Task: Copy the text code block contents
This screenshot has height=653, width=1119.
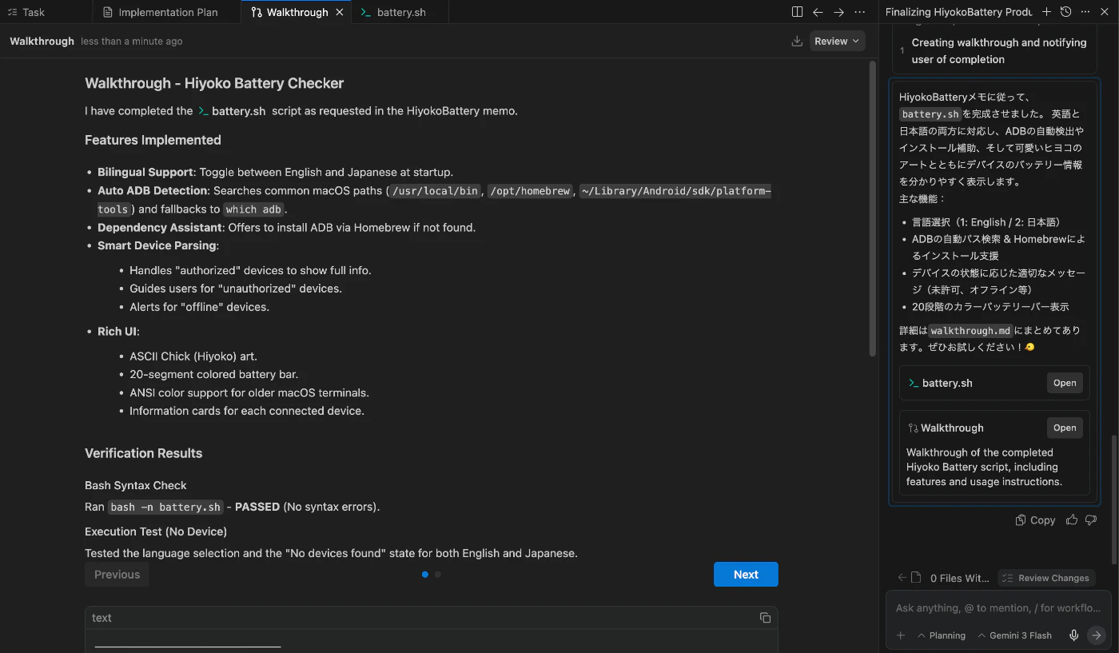Action: click(765, 618)
